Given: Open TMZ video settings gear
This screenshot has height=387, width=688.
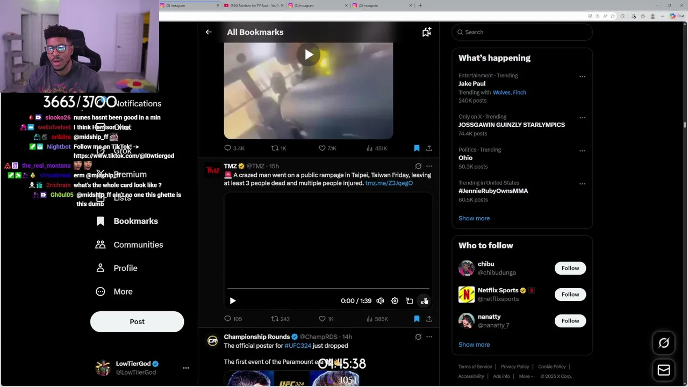Looking at the screenshot, I should pos(395,301).
